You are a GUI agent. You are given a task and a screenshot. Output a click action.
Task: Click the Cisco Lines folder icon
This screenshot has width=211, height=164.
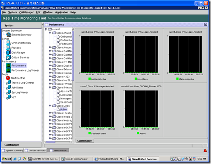pyautogui.click(x=54, y=106)
